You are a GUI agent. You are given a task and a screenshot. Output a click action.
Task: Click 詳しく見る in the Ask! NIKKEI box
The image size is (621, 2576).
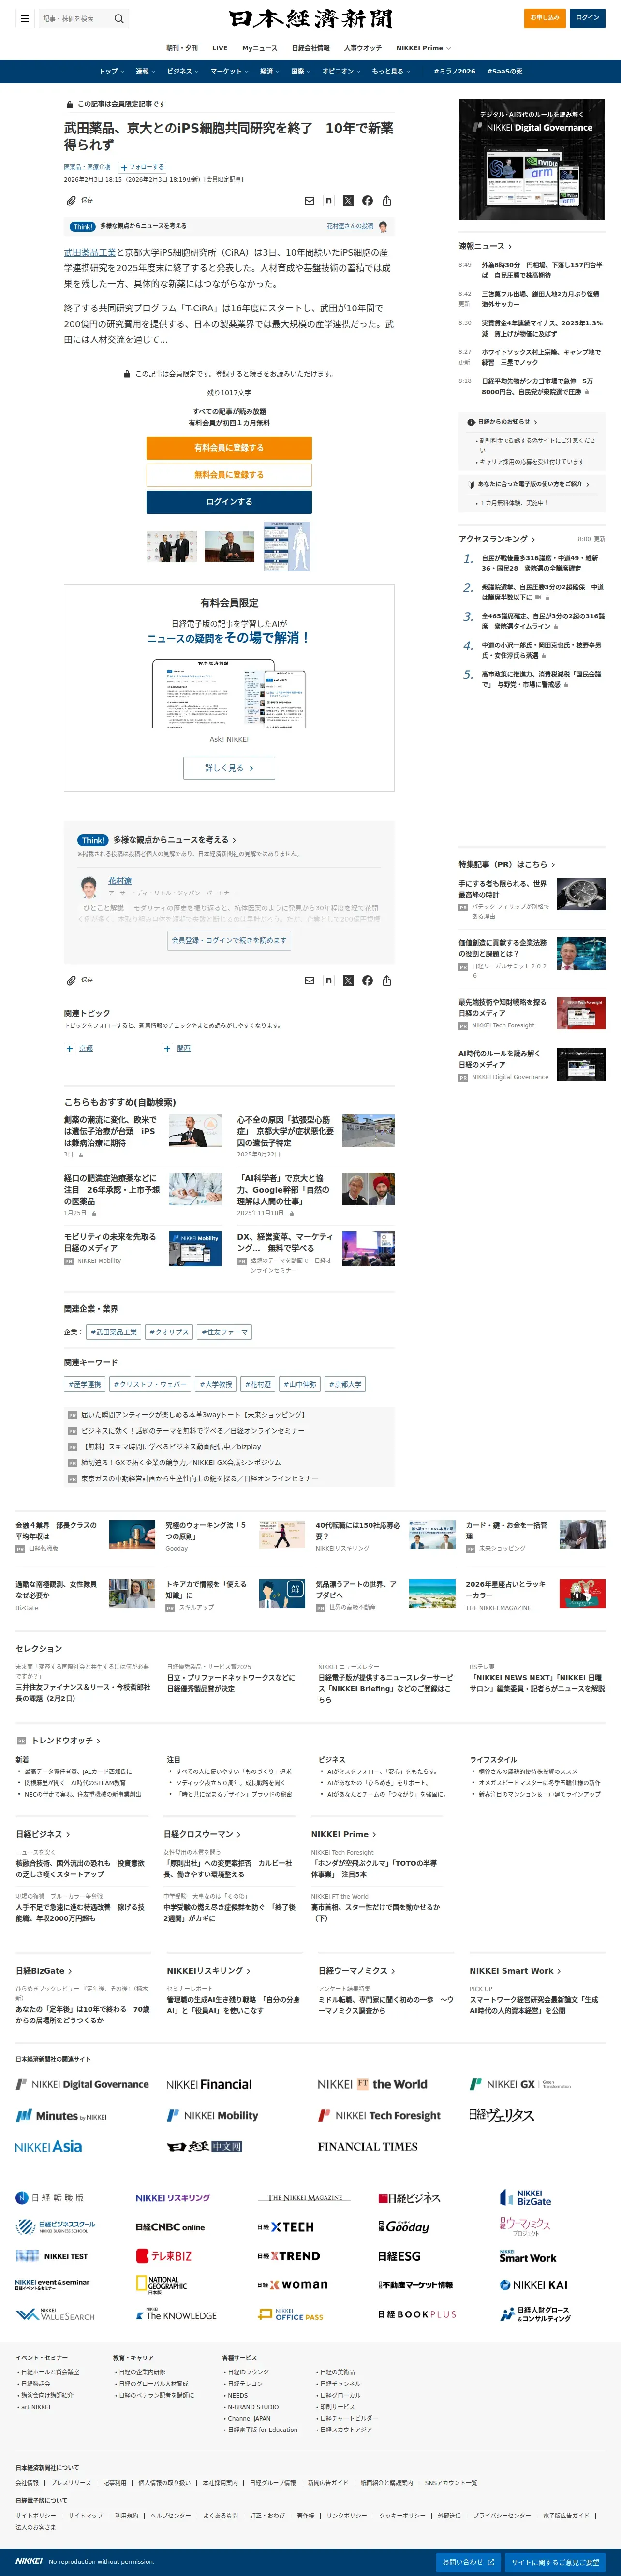click(x=229, y=768)
